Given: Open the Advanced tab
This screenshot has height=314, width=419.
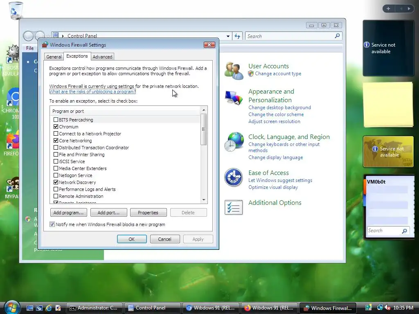Looking at the screenshot, I should tap(103, 56).
